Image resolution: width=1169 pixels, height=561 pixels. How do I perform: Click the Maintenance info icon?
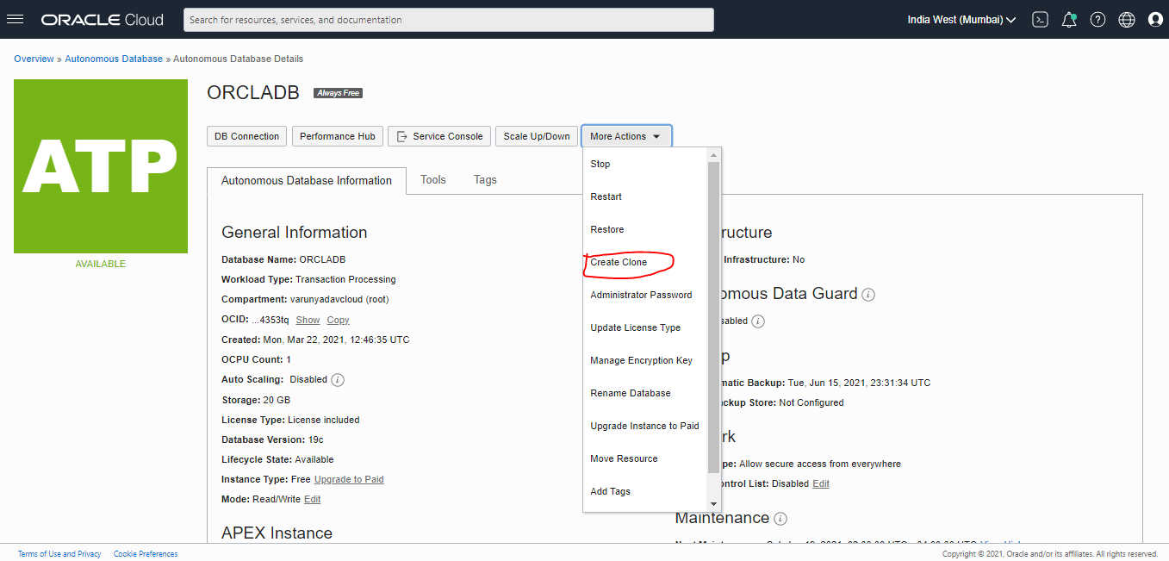point(780,519)
